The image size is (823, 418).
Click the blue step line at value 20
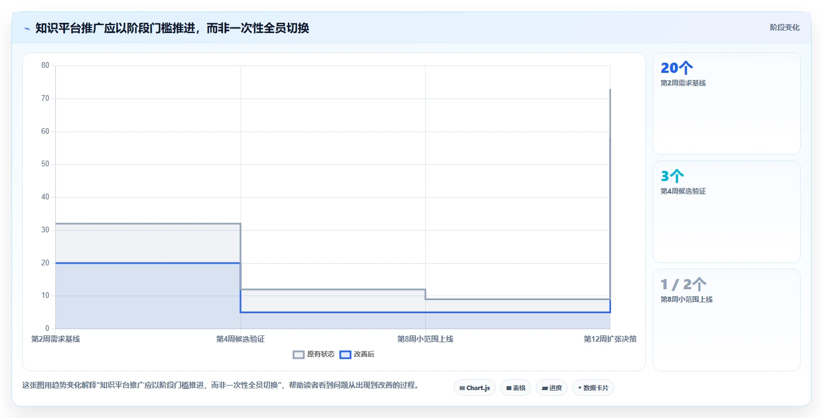click(x=148, y=263)
